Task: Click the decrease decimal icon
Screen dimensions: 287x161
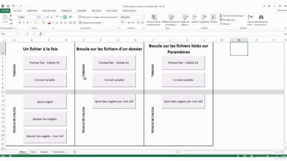Action: click(x=142, y=23)
